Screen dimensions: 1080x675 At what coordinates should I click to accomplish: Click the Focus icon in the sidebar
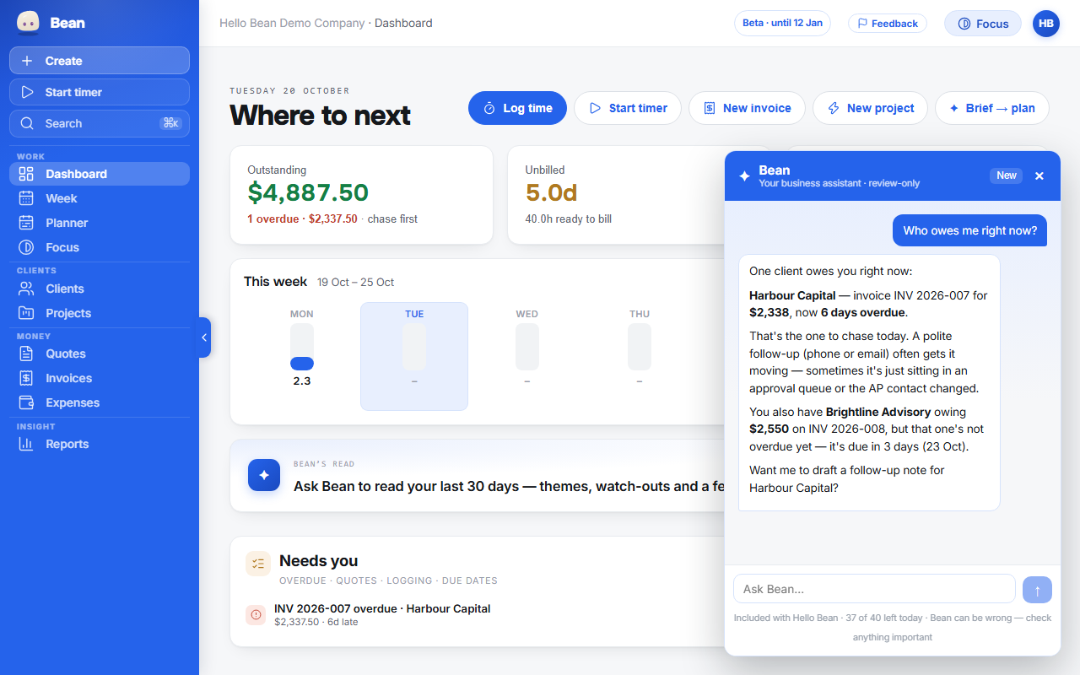tap(26, 247)
